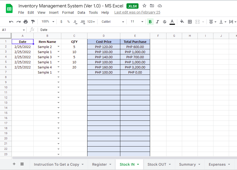The image size is (237, 170).
Task: Open text wrapping dropdown
Action: pyautogui.click(x=232, y=22)
